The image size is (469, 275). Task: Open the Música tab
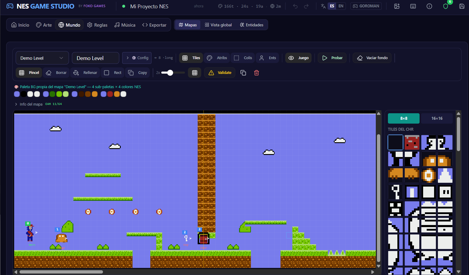[125, 25]
